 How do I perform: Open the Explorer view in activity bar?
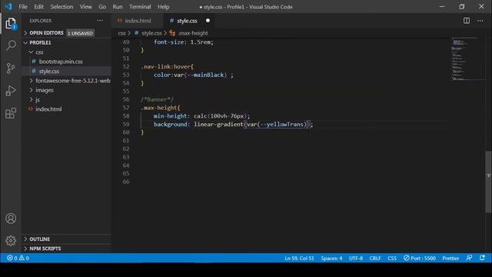(11, 24)
